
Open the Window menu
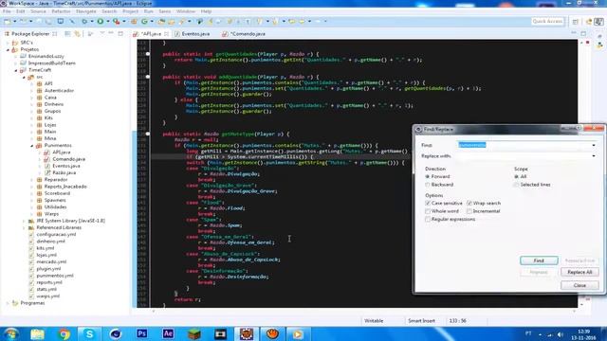tap(186, 11)
